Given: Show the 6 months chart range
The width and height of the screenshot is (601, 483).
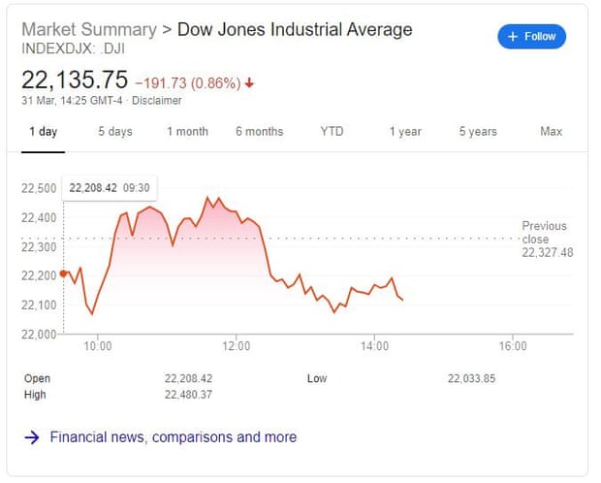Looking at the screenshot, I should click(260, 132).
